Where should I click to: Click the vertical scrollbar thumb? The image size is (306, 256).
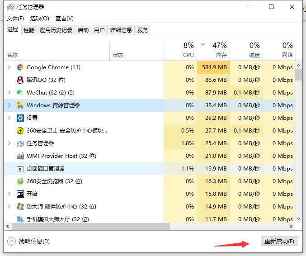pyautogui.click(x=298, y=75)
